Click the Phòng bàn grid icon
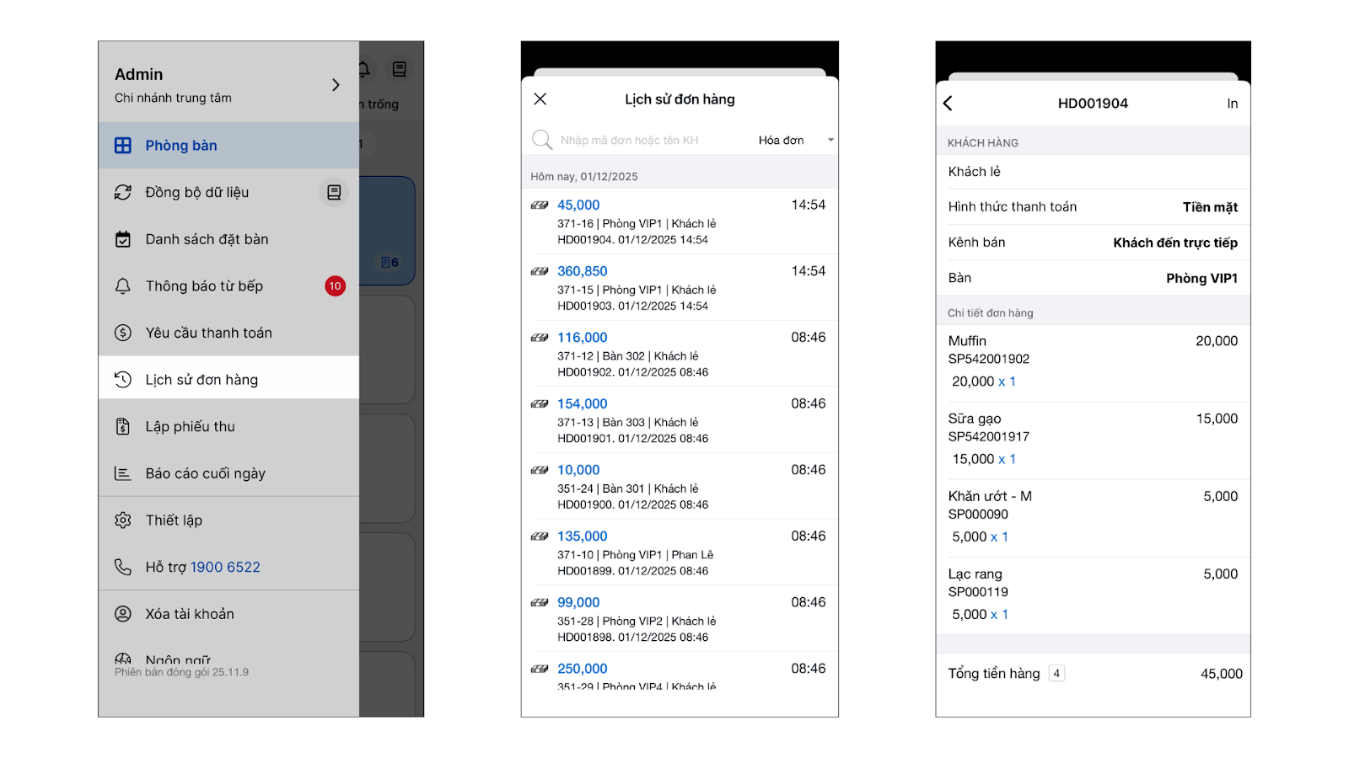The height and width of the screenshot is (758, 1349). [123, 146]
